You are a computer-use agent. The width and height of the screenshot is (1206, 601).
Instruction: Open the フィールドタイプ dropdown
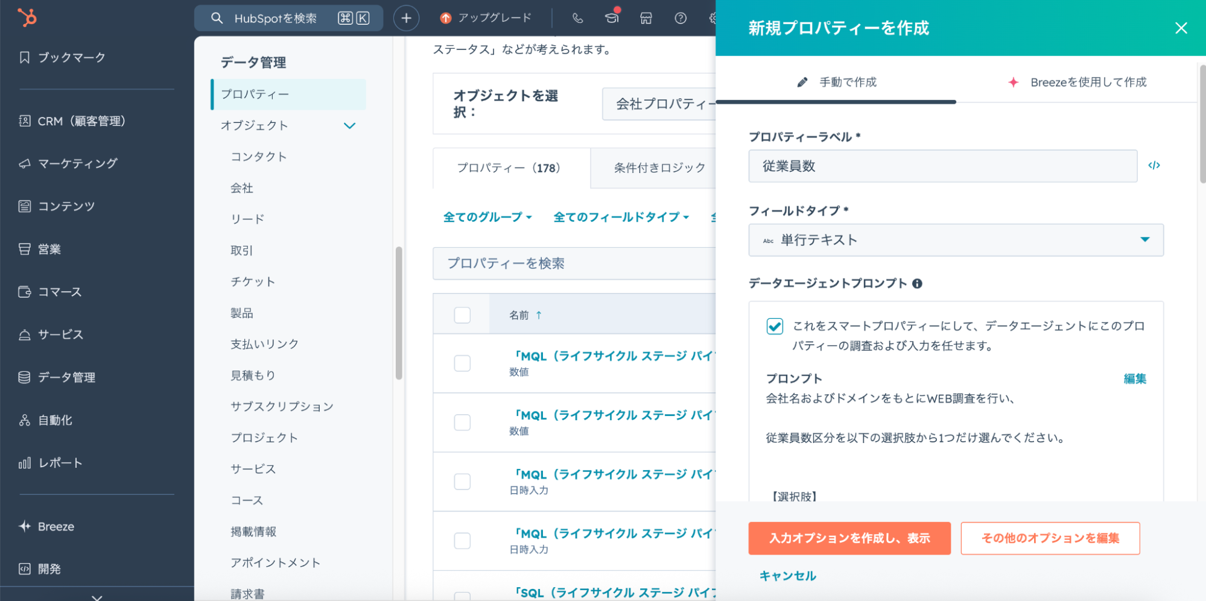pyautogui.click(x=956, y=240)
